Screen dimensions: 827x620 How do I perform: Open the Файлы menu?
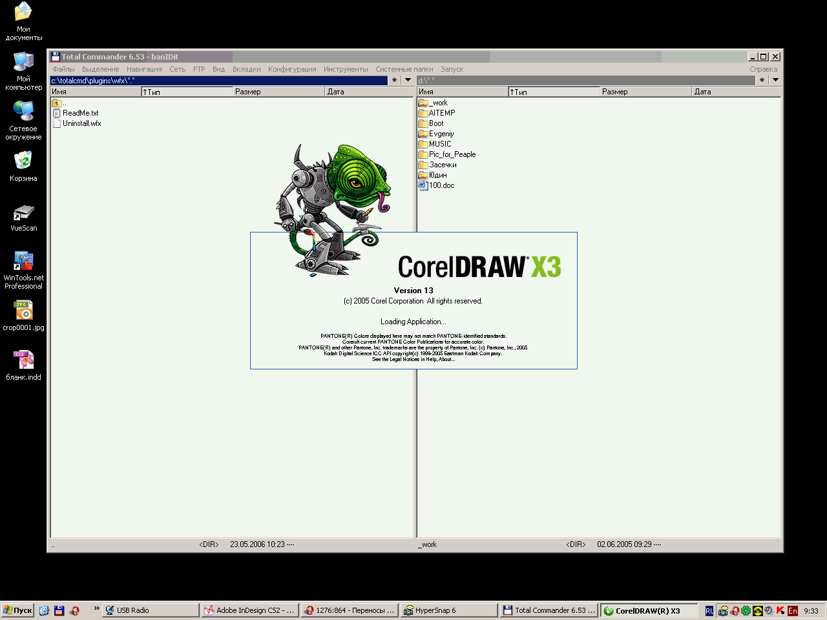[x=63, y=69]
